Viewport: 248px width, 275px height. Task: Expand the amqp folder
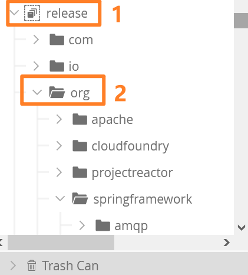pyautogui.click(x=82, y=225)
